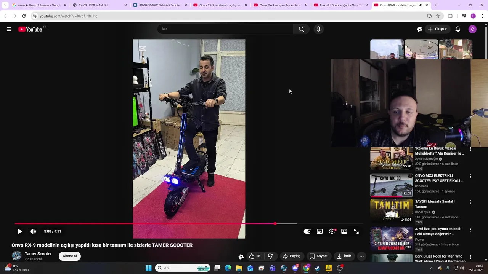Image resolution: width=488 pixels, height=274 pixels.
Task: Toggle subtitles with the captions icon
Action: point(320,231)
